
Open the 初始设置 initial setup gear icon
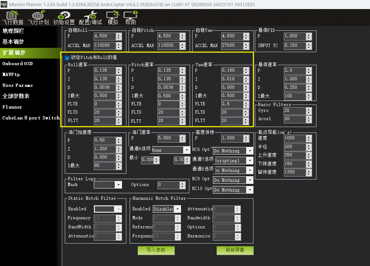(x=64, y=17)
